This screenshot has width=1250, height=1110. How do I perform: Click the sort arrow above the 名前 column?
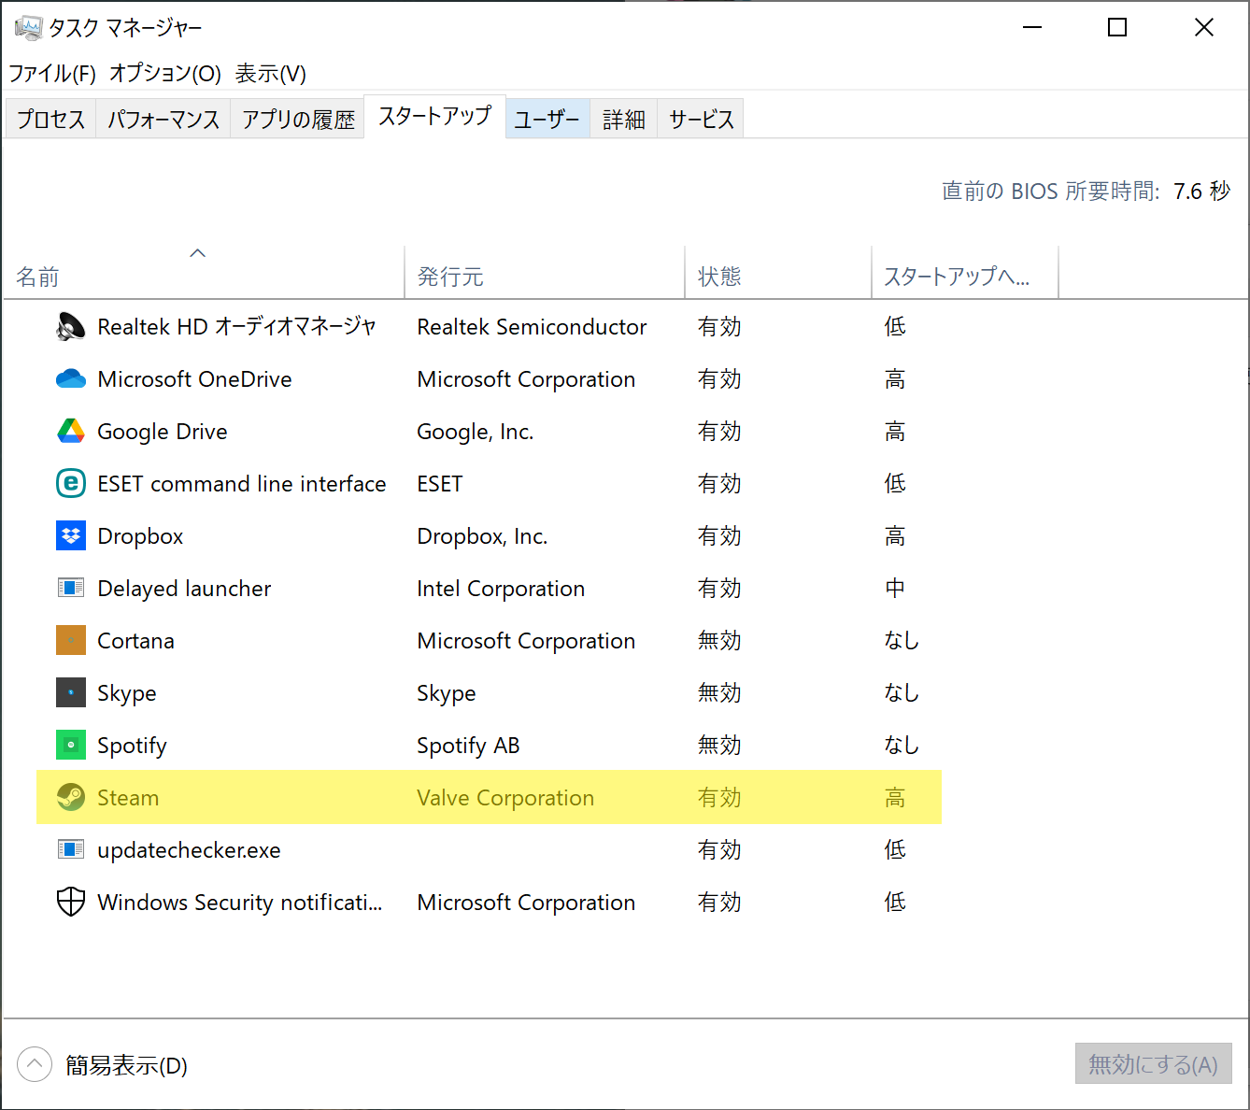197,253
